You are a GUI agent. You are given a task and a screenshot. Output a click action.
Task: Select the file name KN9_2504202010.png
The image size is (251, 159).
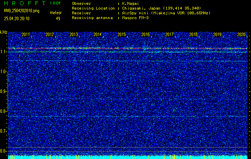pyautogui.click(x=22, y=11)
